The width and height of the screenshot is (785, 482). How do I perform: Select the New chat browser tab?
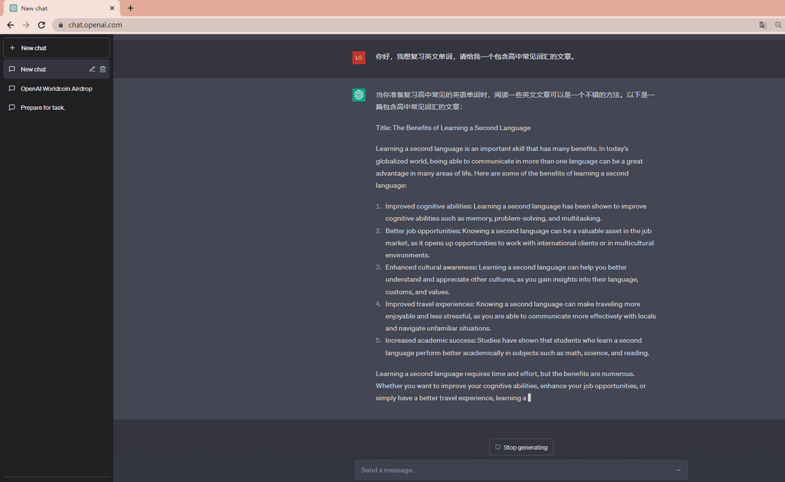pos(60,9)
